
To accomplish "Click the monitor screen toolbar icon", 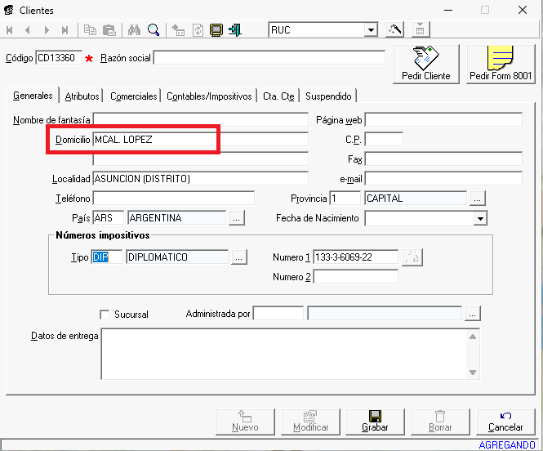I will click(x=216, y=30).
